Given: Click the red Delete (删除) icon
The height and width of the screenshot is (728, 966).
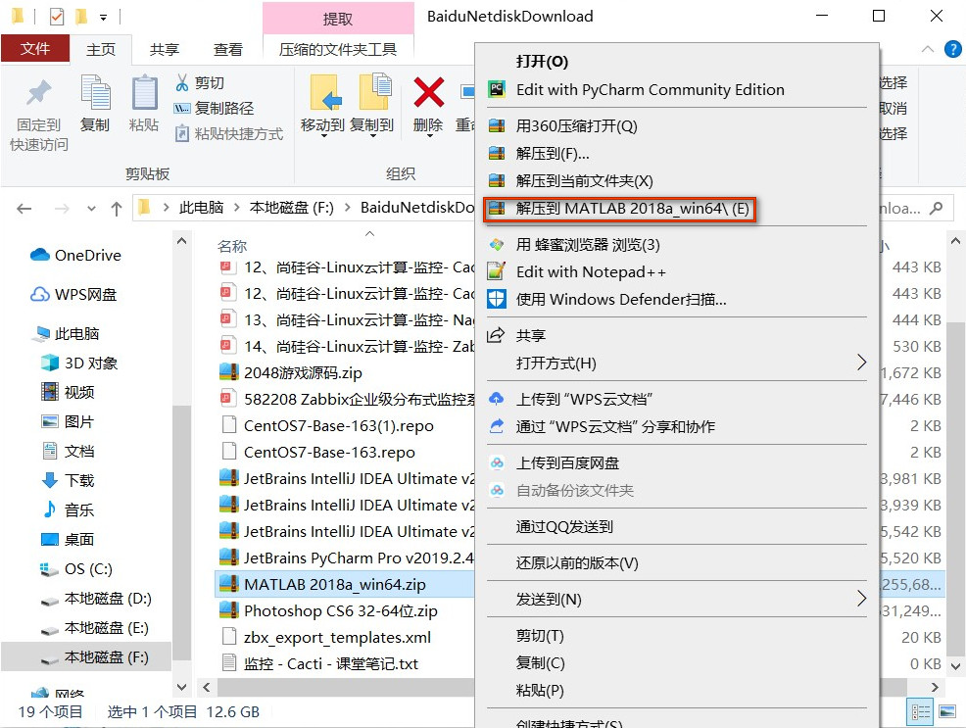Looking at the screenshot, I should (429, 92).
